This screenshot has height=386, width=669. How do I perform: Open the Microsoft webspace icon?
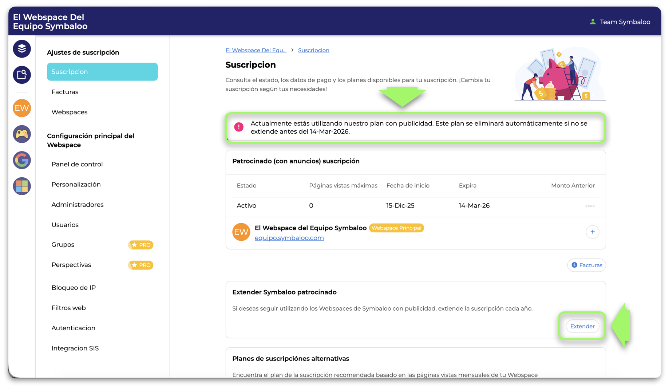point(22,186)
